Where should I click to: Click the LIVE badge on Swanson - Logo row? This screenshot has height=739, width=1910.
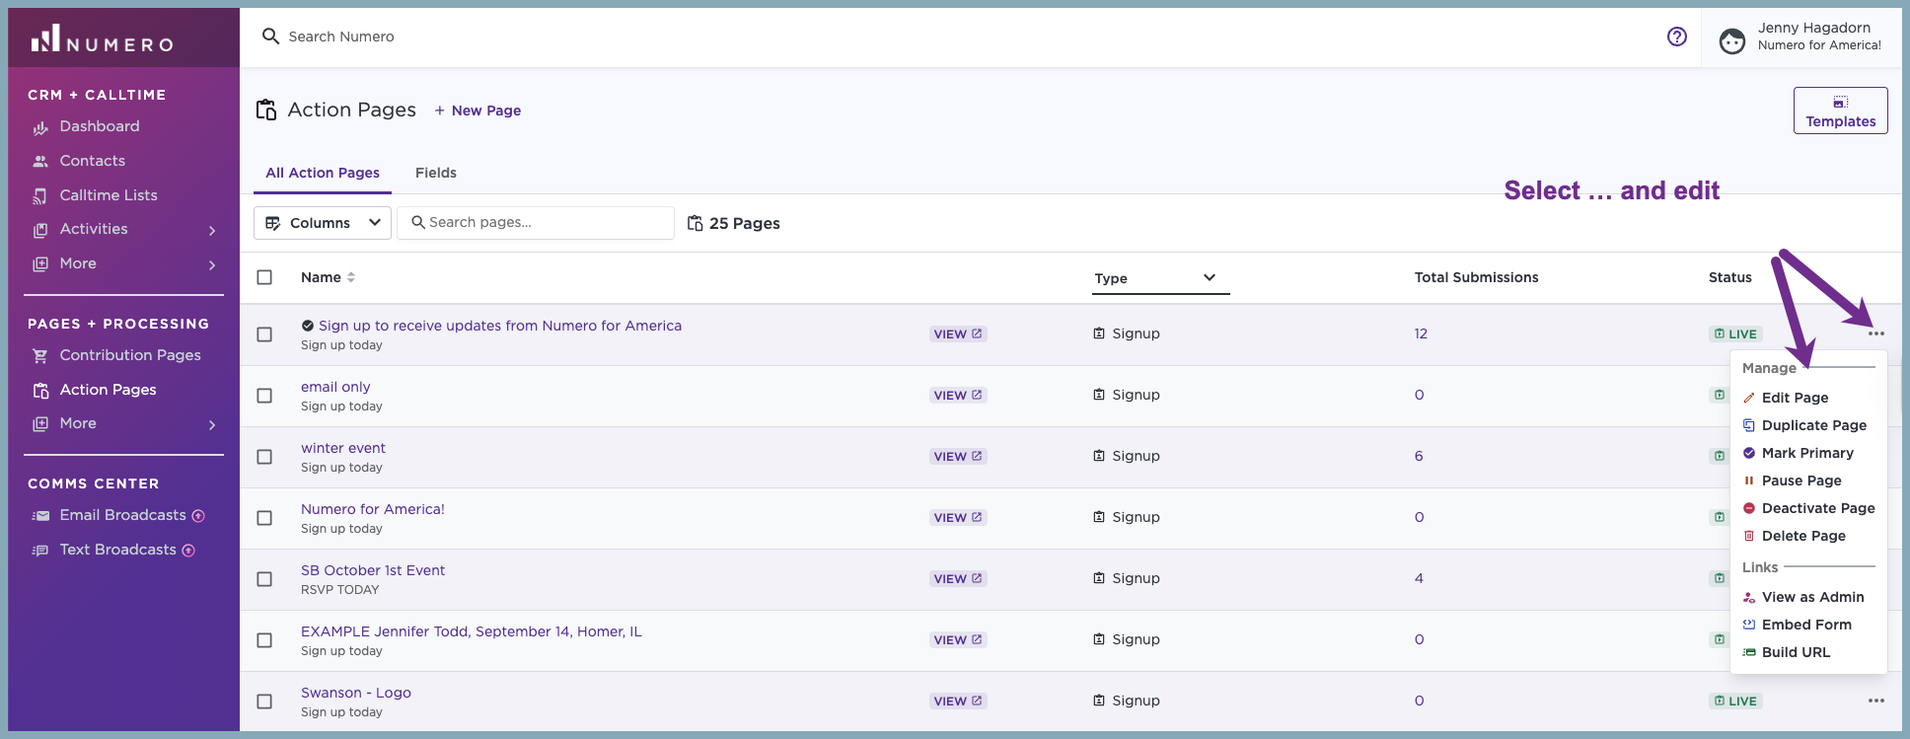point(1735,701)
